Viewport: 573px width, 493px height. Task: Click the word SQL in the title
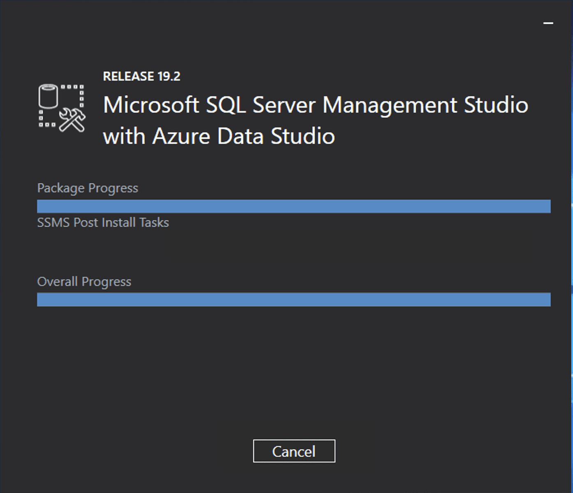point(226,105)
